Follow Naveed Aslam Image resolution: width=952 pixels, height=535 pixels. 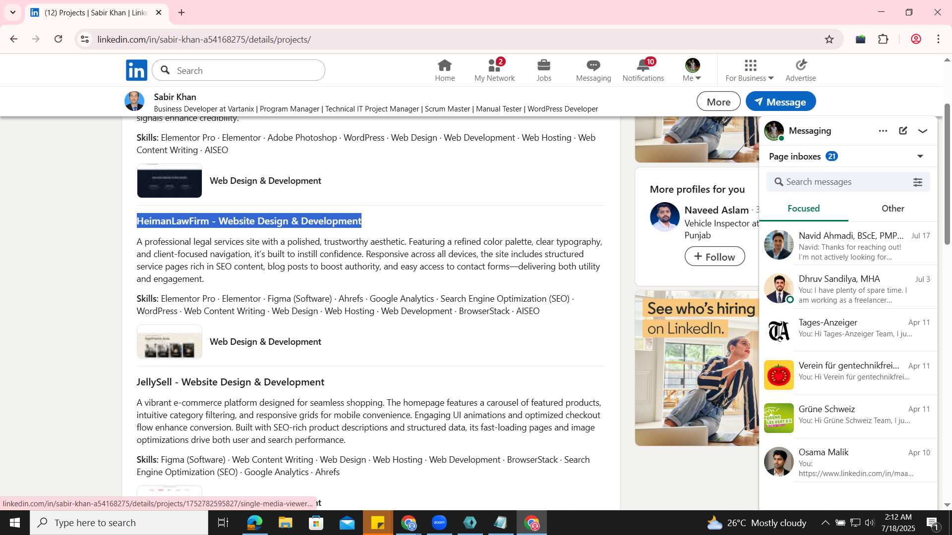714,257
